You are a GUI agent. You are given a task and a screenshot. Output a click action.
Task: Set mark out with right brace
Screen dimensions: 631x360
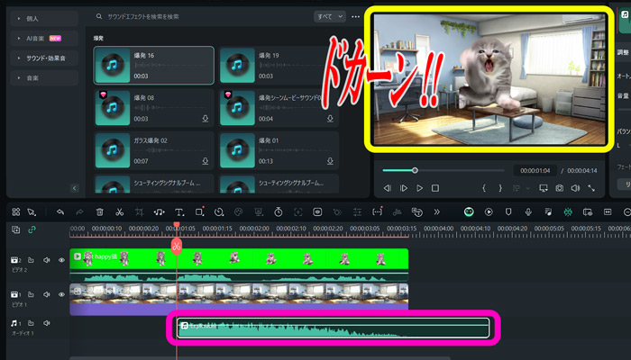(500, 188)
